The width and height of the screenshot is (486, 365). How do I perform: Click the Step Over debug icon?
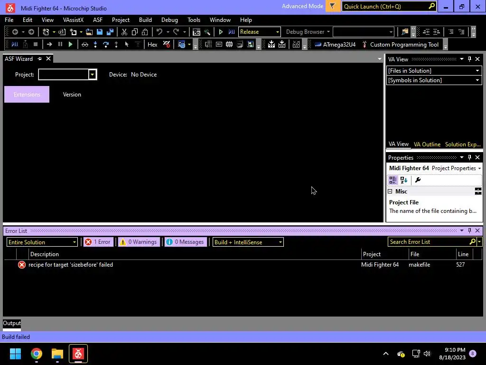106,44
